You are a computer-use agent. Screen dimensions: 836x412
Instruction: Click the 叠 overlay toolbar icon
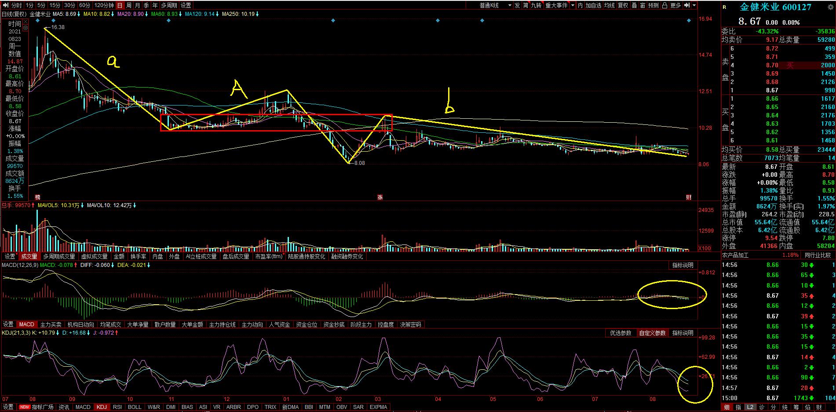[x=634, y=5]
